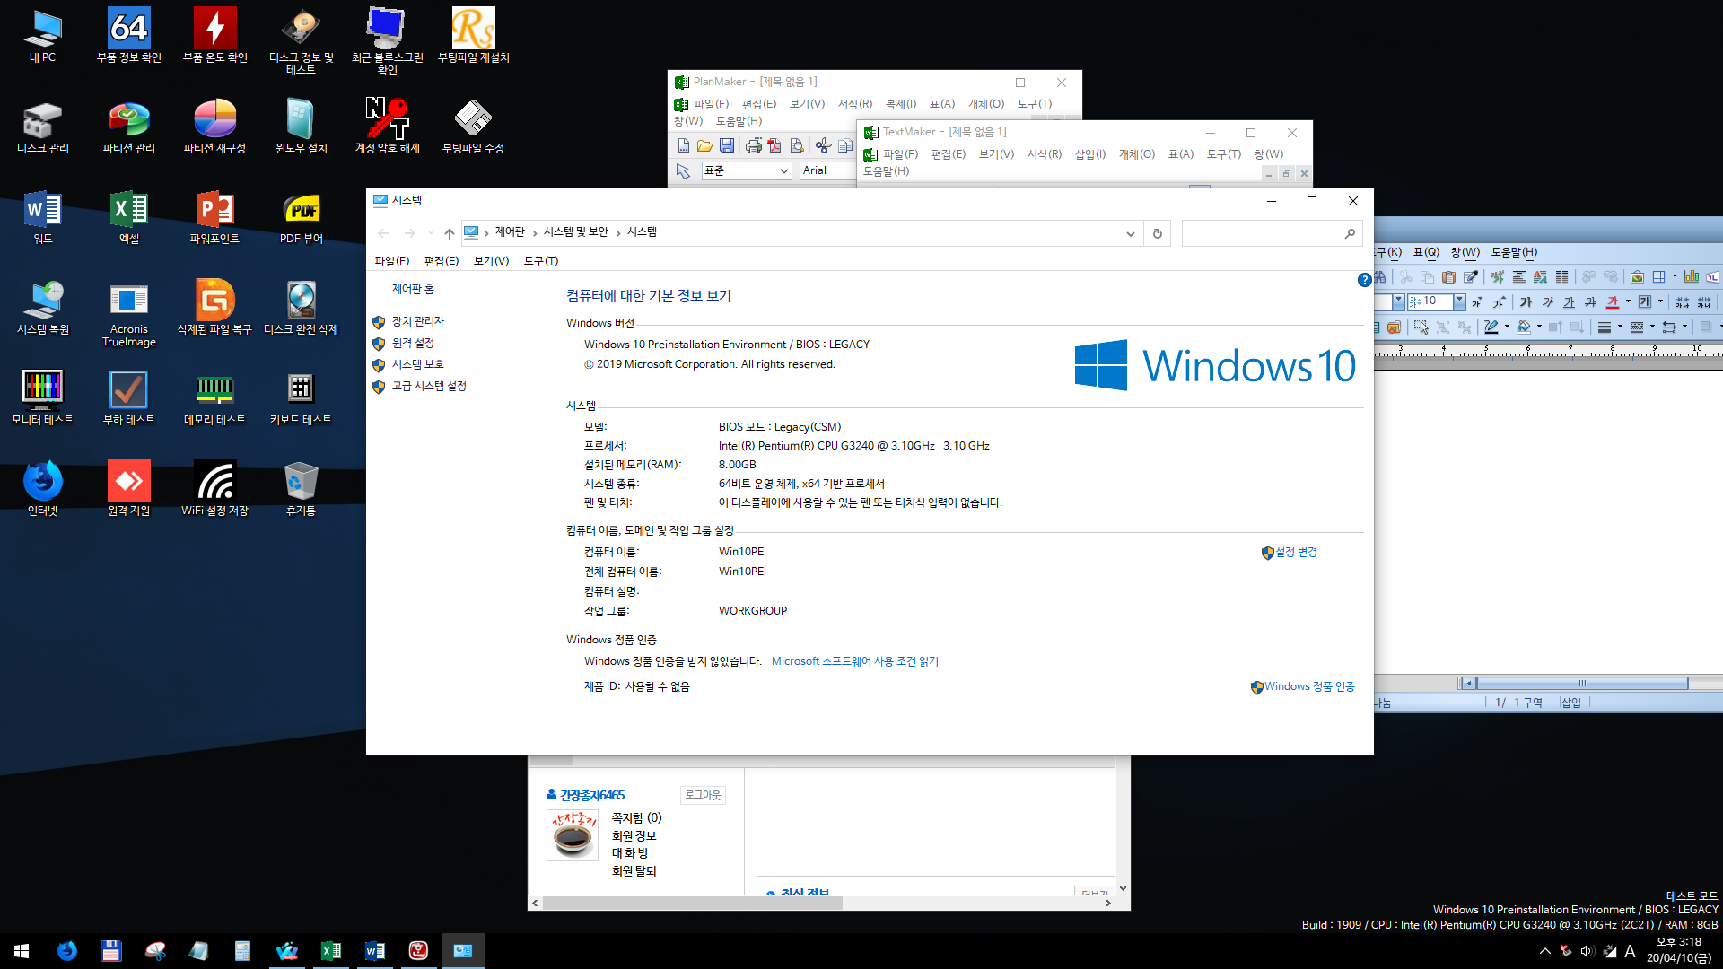Click the 로그아웃 button in browser page
The height and width of the screenshot is (969, 1723).
pyautogui.click(x=703, y=795)
